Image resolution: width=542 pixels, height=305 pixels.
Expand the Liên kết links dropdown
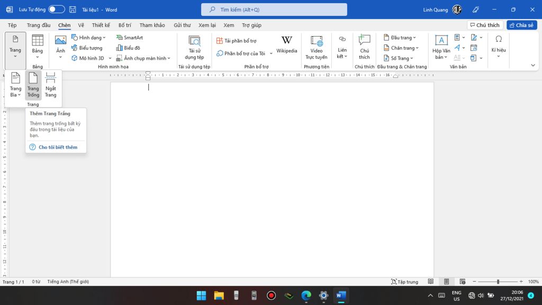point(342,48)
